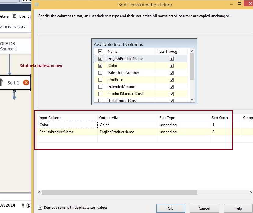Open the Sort Type dropdown for Color row
Screen dimensions: 253x213
(x=183, y=125)
